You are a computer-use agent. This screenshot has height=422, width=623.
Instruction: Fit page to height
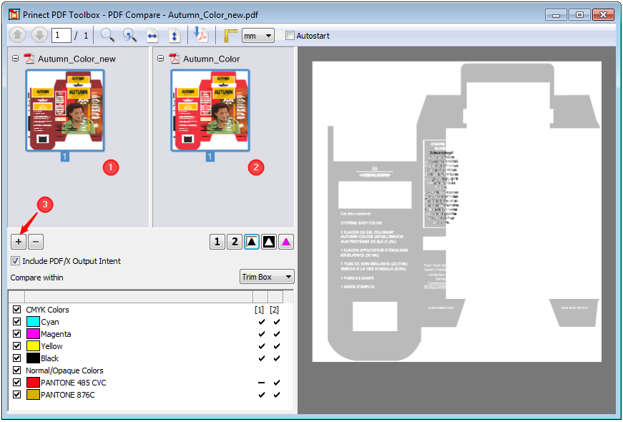click(x=175, y=35)
